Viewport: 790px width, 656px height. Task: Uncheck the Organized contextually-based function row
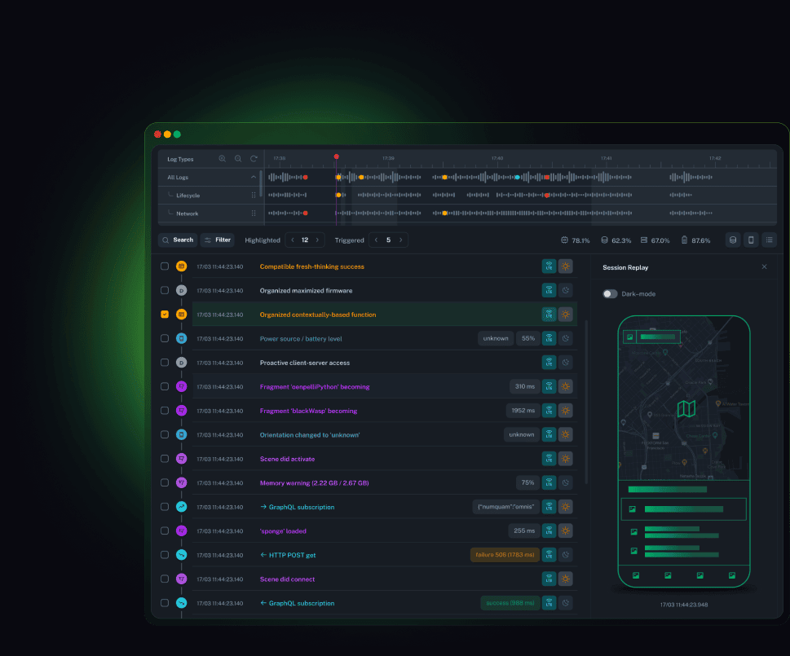click(x=165, y=315)
